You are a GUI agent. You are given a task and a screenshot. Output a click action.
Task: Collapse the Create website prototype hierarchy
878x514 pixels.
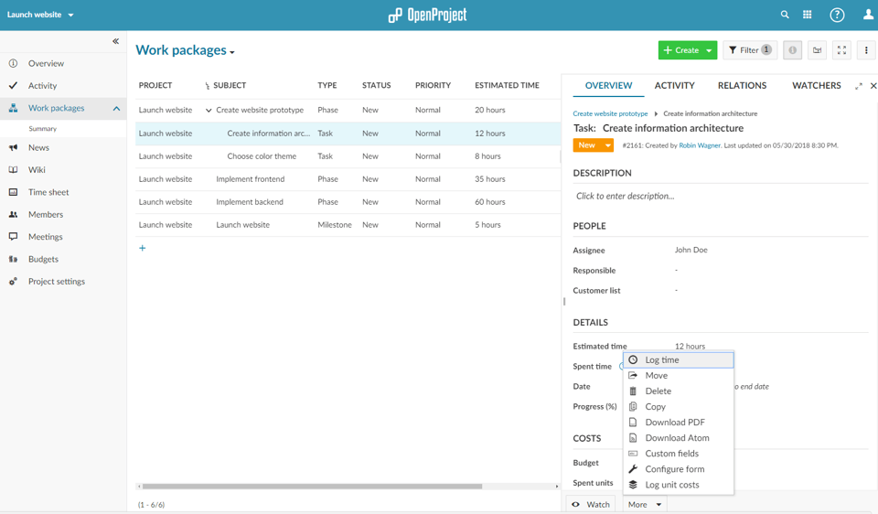[x=209, y=111]
